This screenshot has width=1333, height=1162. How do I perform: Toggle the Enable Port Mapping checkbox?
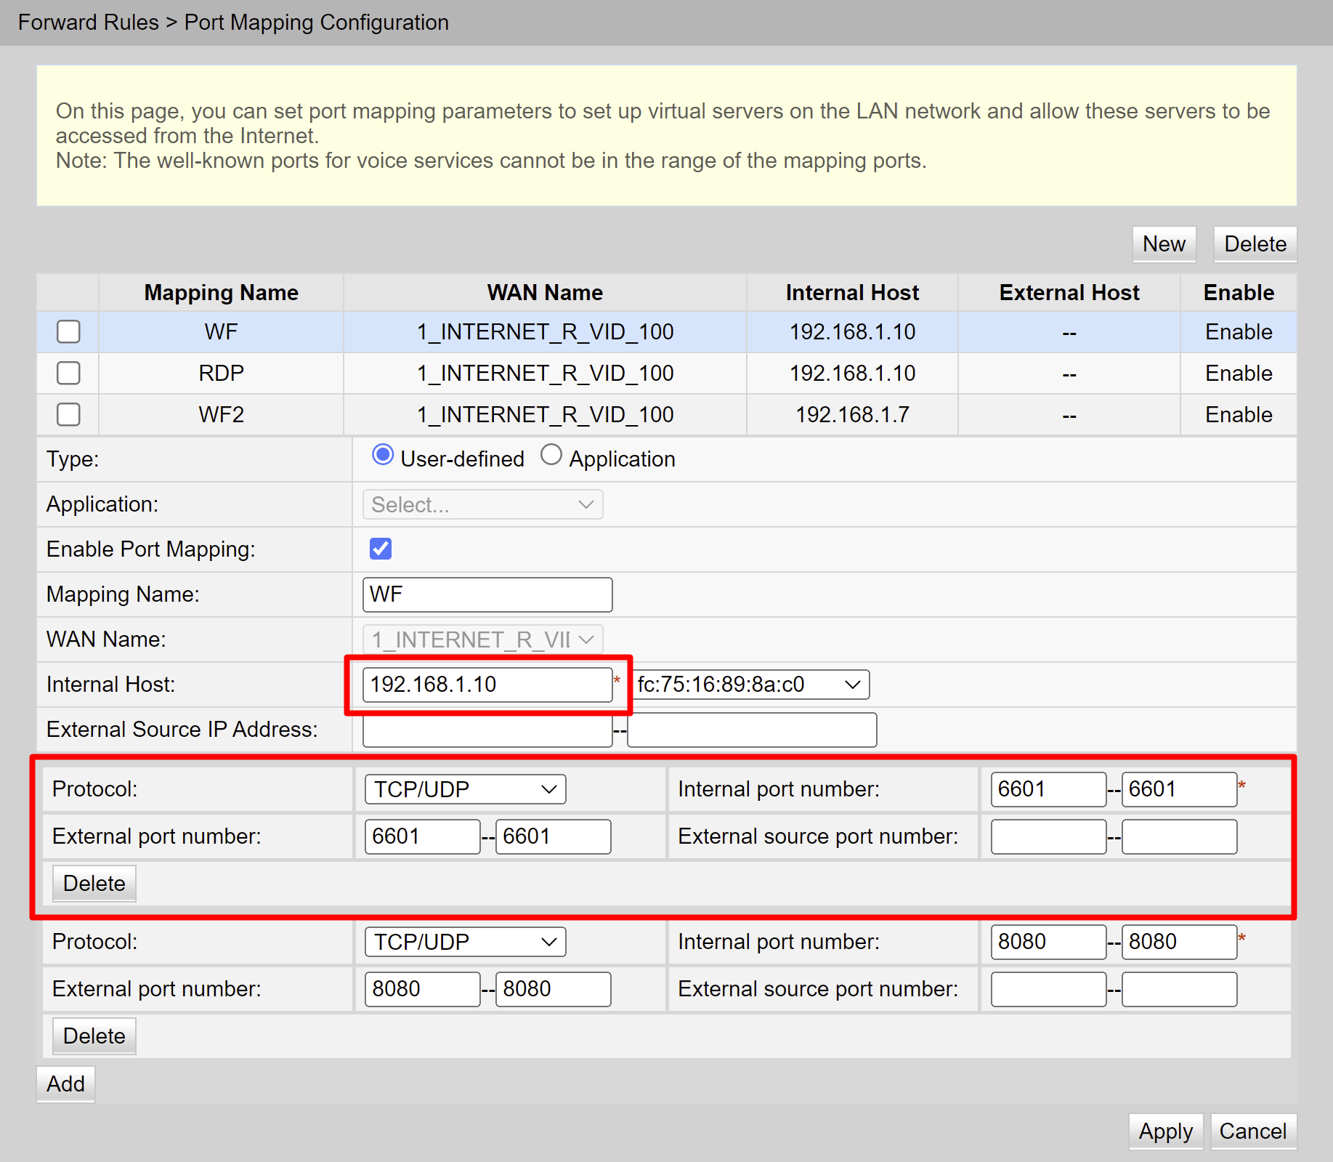coord(381,549)
